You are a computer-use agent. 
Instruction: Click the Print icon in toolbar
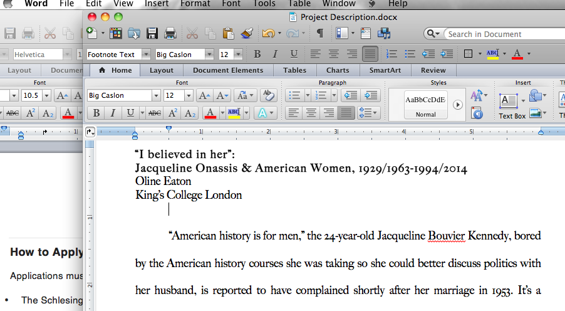pos(170,34)
